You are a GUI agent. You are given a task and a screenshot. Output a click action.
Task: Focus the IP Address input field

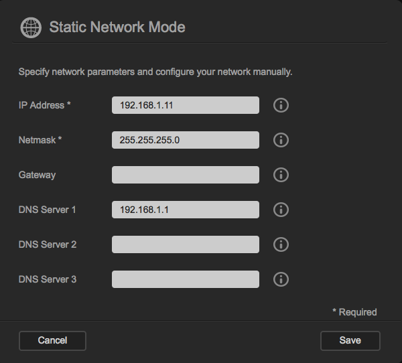(185, 105)
